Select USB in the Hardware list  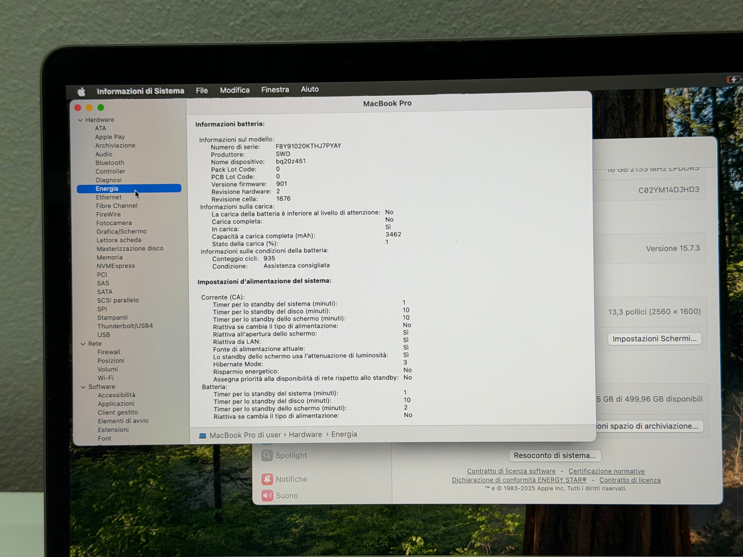tap(104, 335)
